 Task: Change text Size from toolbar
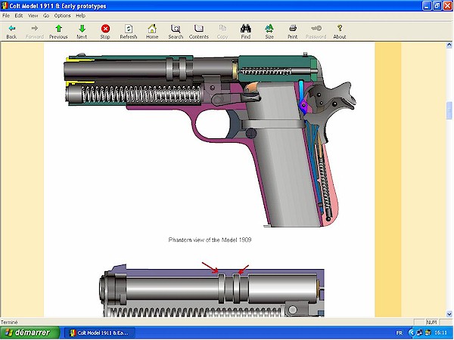pos(269,32)
